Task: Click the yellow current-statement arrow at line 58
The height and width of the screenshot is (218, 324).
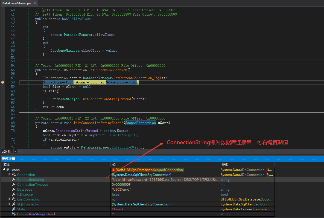Action: 3,82
